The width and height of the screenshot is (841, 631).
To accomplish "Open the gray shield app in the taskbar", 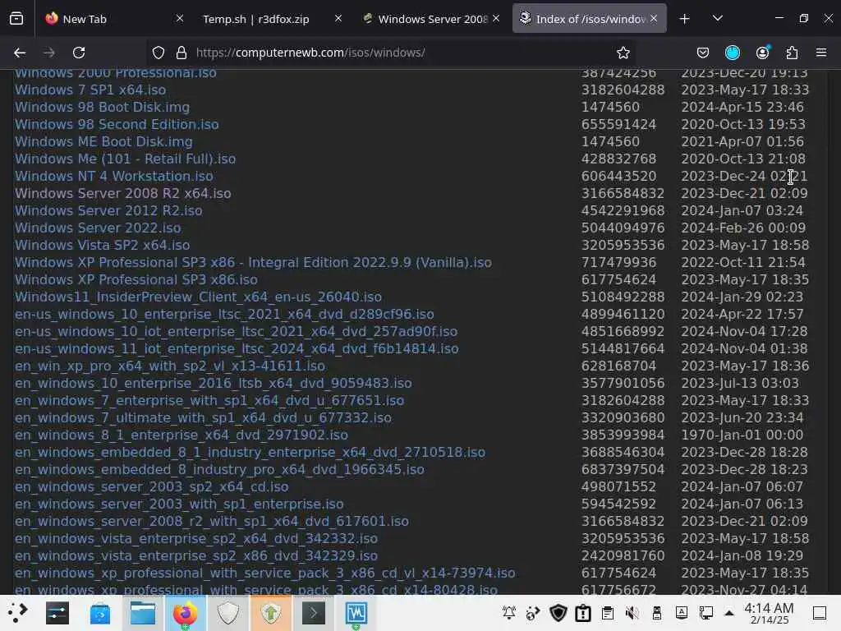I will 228,613.
